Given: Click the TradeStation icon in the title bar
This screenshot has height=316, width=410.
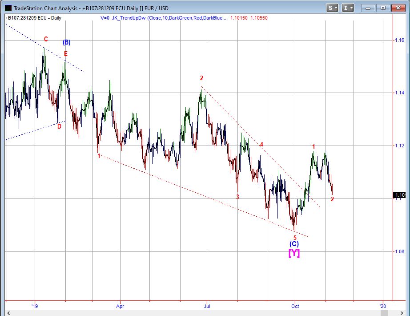Looking at the screenshot, I should click(8, 8).
